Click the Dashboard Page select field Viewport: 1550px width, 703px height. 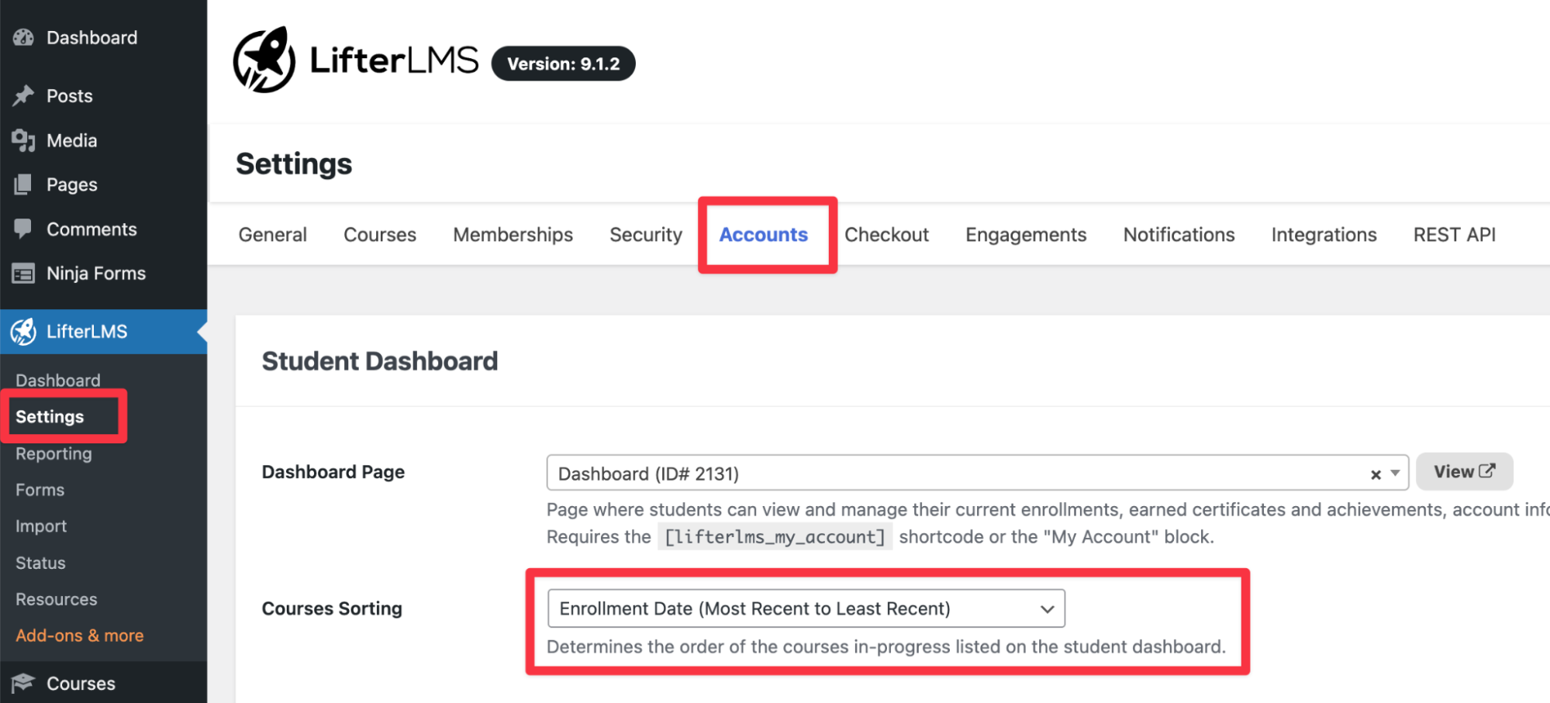tap(954, 474)
